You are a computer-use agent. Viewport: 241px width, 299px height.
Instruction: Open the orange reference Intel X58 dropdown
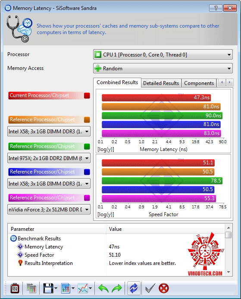tap(49, 132)
